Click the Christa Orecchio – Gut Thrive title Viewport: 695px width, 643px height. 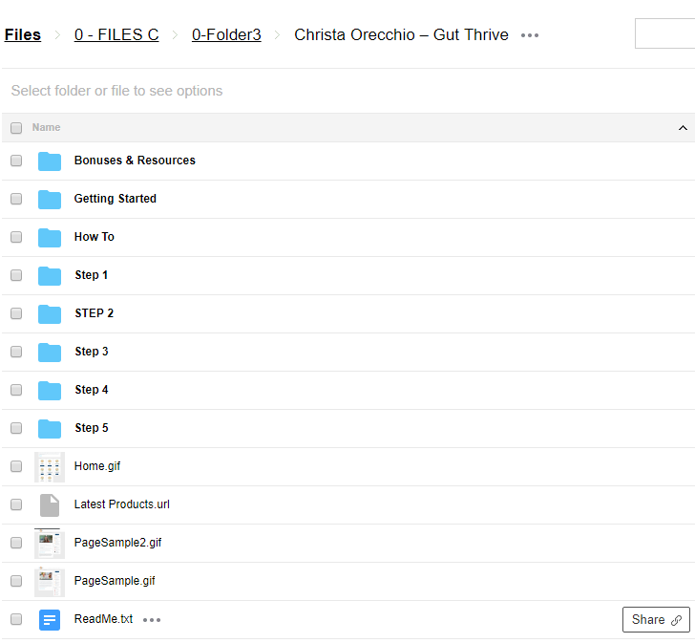(401, 34)
